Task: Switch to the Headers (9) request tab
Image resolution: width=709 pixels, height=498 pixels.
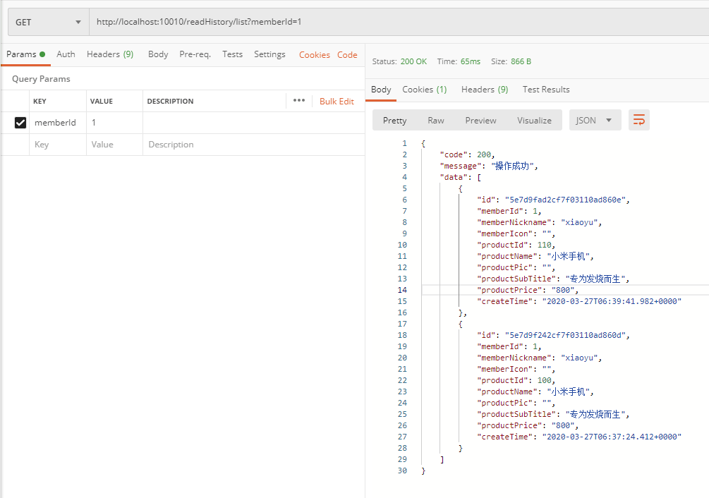Action: point(109,54)
